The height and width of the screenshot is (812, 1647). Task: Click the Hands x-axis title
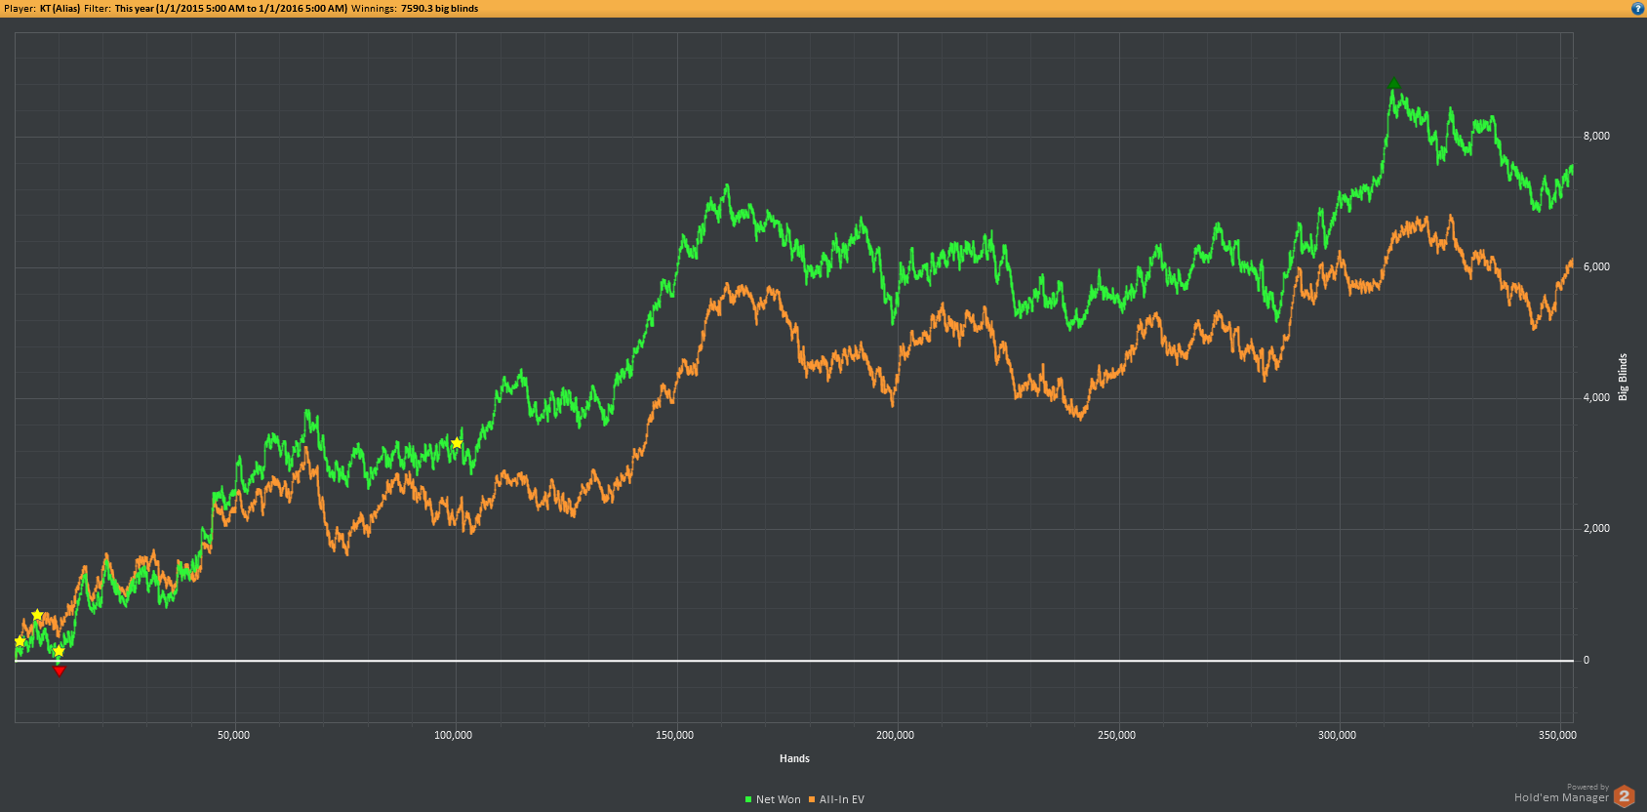click(794, 758)
